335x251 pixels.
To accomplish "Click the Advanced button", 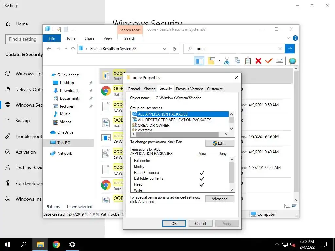I will point(220,199).
